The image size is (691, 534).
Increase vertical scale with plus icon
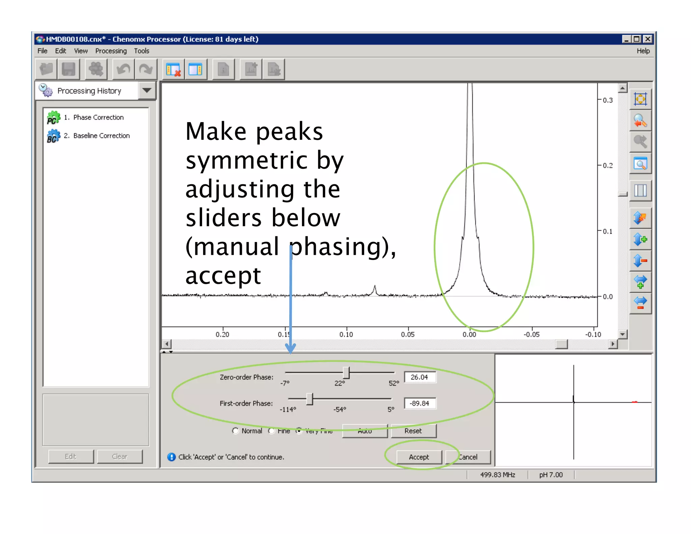640,239
